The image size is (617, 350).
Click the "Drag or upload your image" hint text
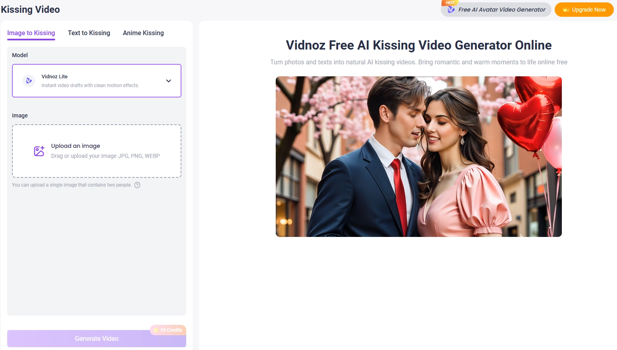coord(105,156)
